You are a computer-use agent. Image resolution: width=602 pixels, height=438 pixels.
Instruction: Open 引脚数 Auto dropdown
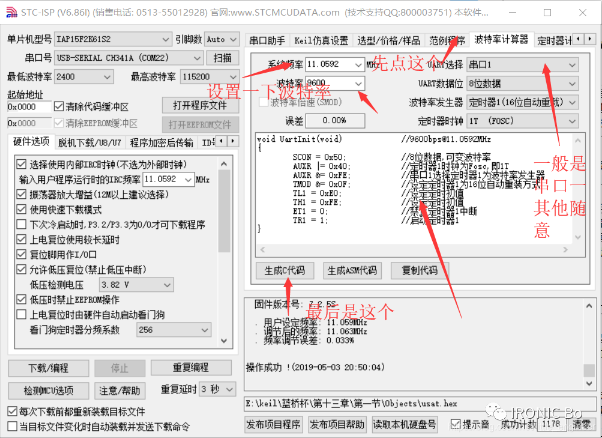coord(222,39)
